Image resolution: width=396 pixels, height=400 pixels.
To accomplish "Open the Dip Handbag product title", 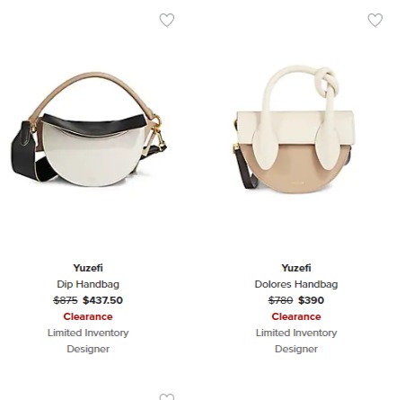I will pyautogui.click(x=88, y=284).
